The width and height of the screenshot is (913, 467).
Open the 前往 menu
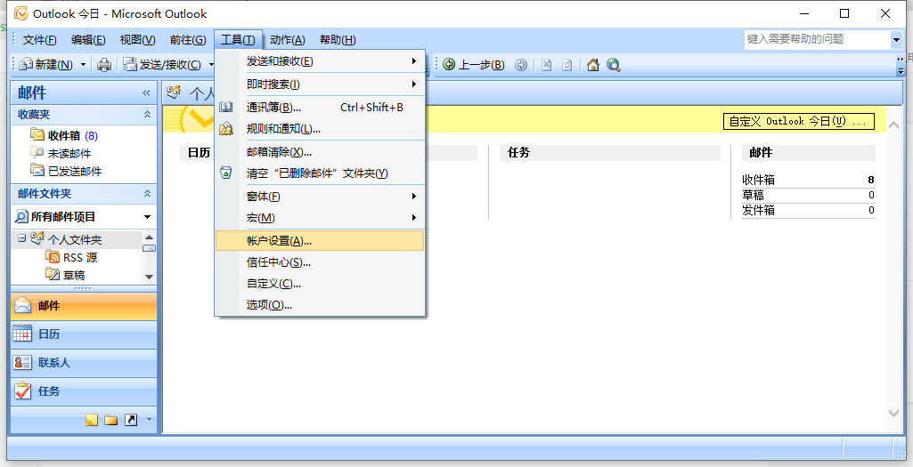(187, 39)
